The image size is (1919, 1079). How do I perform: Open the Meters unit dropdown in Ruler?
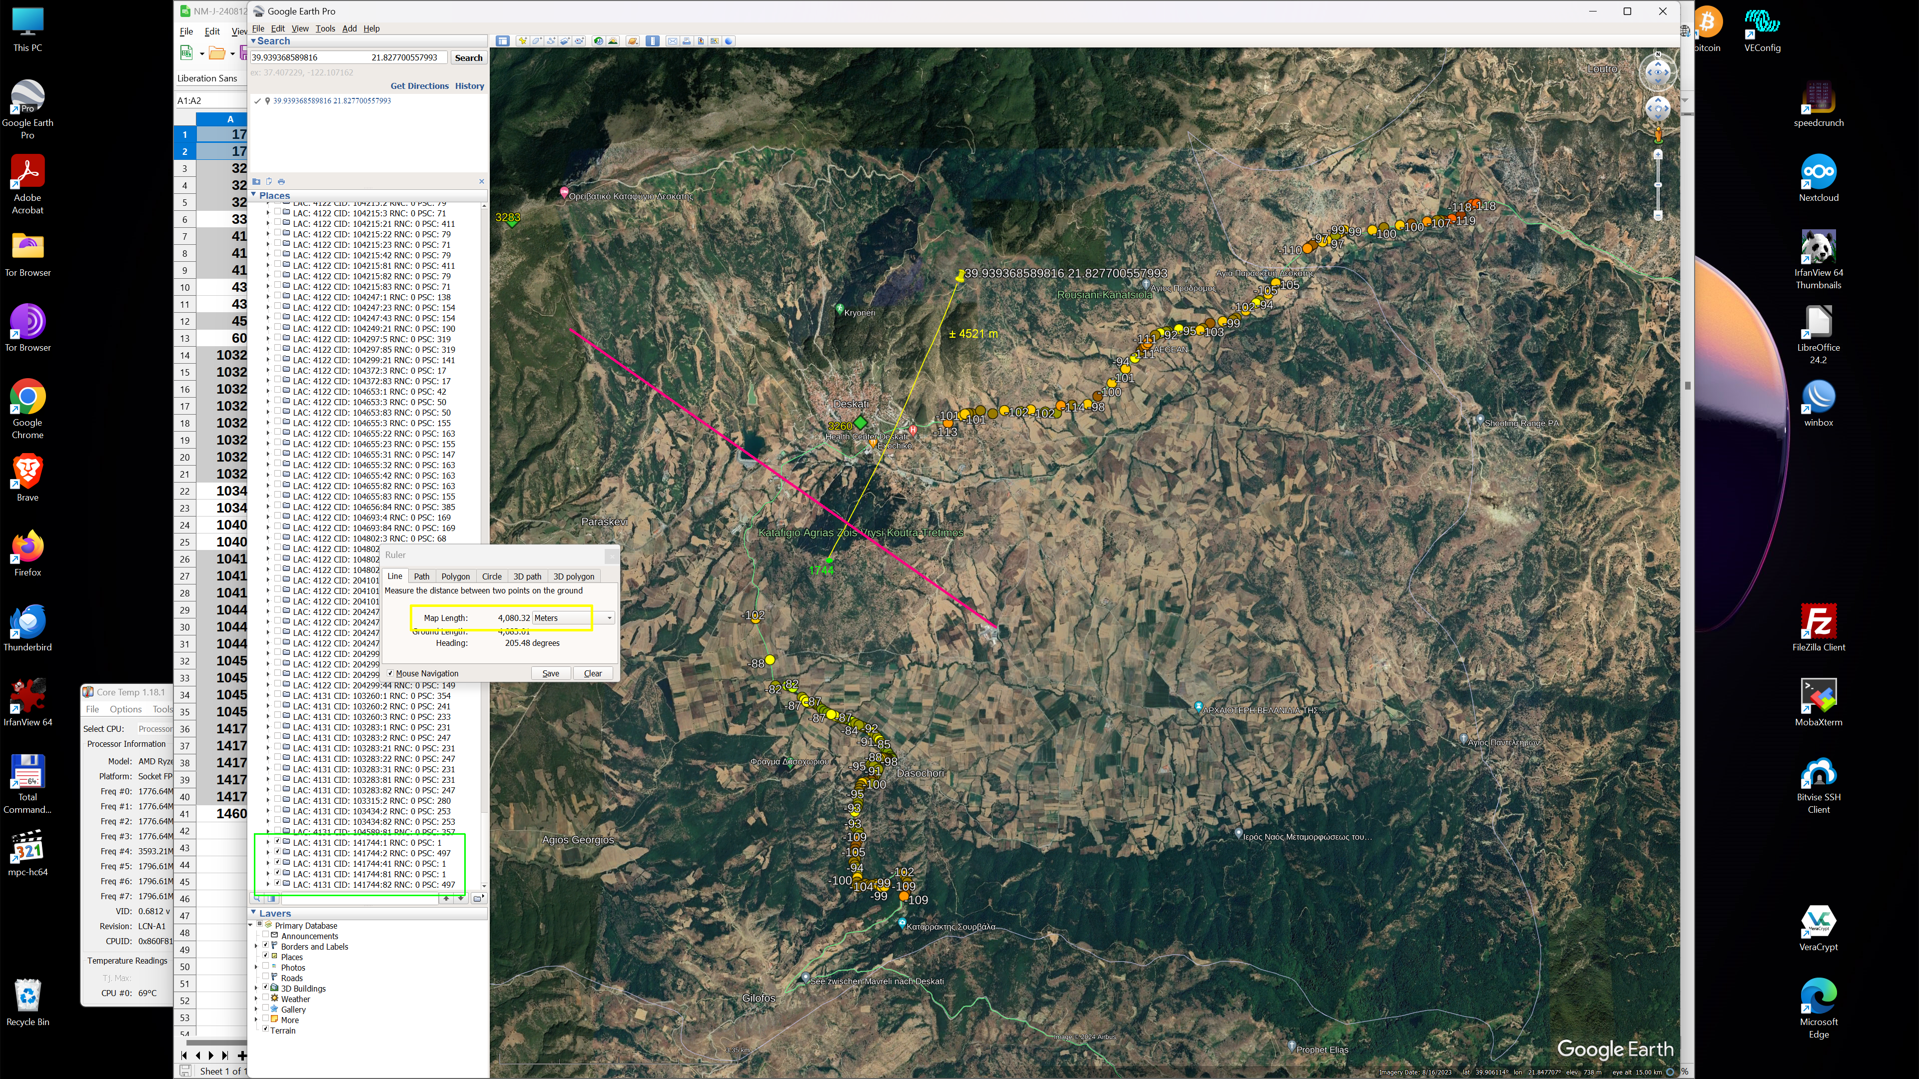pyautogui.click(x=573, y=617)
